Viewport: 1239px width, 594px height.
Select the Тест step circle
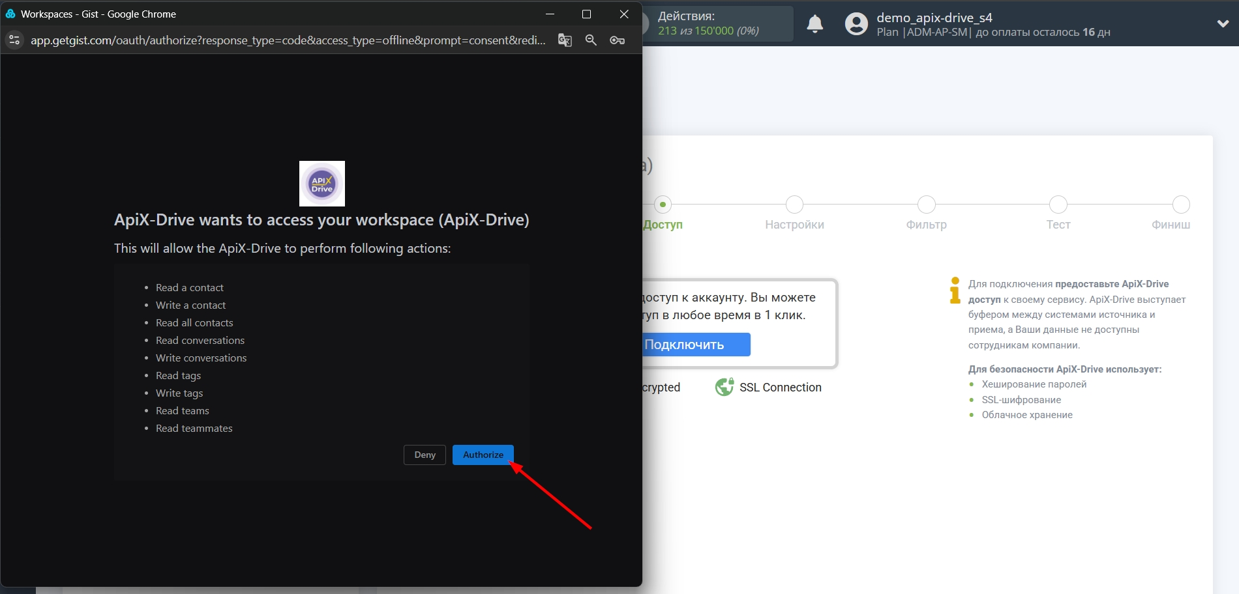pyautogui.click(x=1058, y=205)
